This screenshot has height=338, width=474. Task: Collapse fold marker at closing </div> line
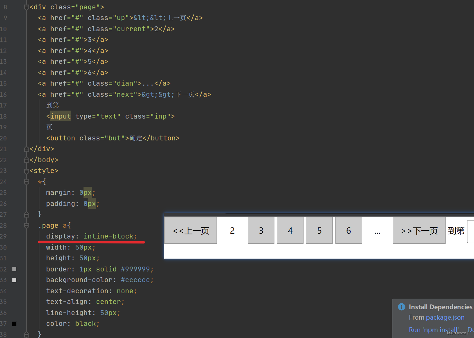pyautogui.click(x=27, y=149)
